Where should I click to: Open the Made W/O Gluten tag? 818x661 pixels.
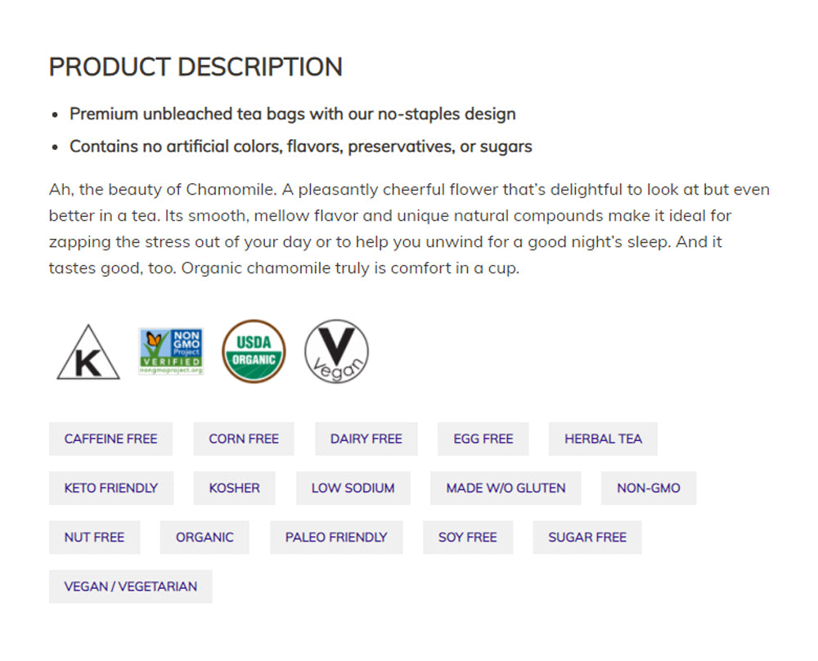pos(506,488)
